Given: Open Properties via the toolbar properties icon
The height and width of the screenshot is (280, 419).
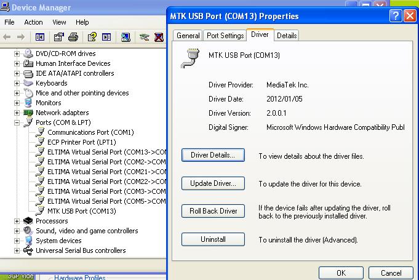Looking at the screenshot, I should pyautogui.click(x=59, y=37).
